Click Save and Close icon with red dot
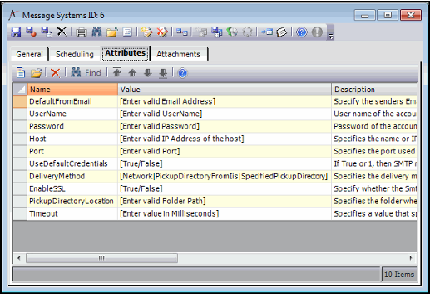430x302 pixels. pos(31,32)
